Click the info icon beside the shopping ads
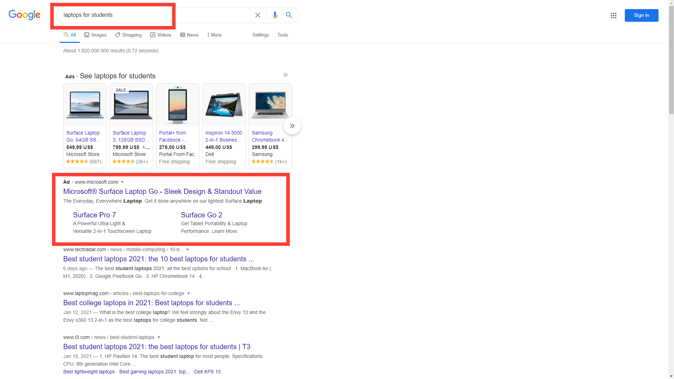 tap(286, 74)
